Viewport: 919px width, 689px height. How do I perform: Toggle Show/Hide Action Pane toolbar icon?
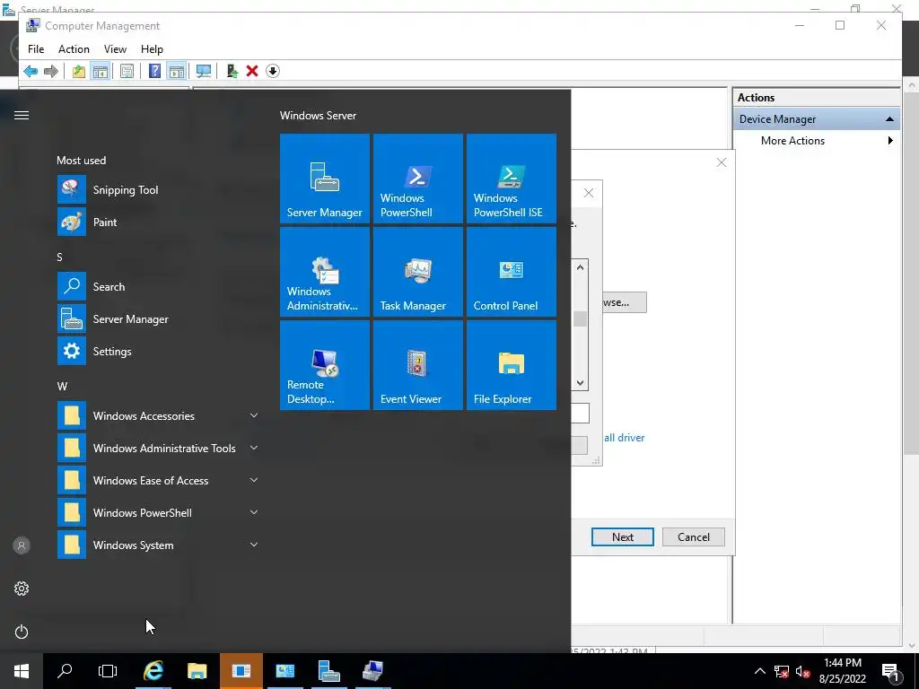(177, 72)
